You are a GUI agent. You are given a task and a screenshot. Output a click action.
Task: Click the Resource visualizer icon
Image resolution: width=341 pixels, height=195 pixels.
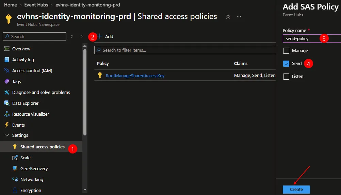(7, 114)
